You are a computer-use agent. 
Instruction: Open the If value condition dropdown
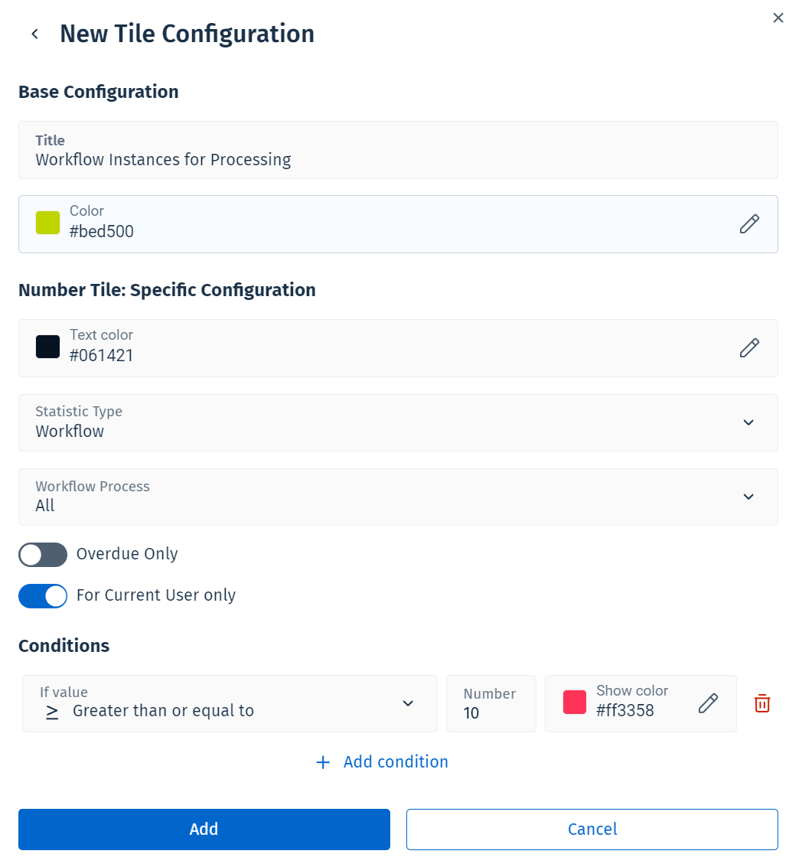point(408,703)
